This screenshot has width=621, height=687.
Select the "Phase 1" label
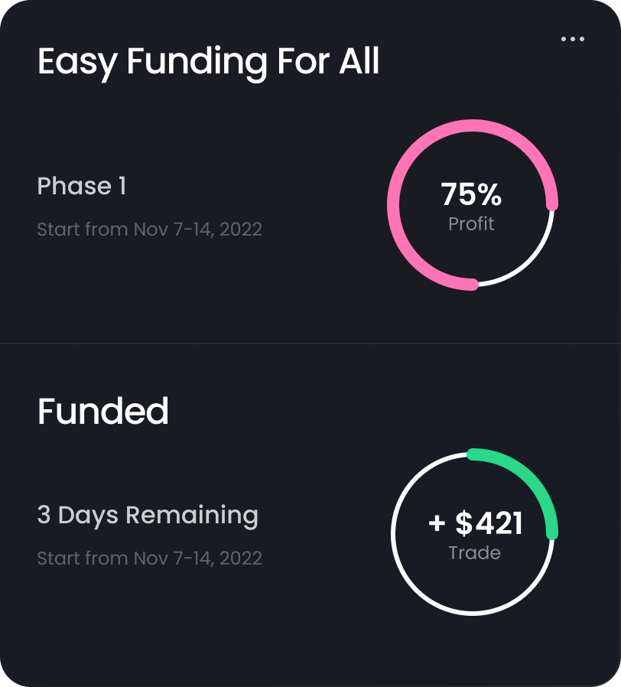tap(82, 186)
